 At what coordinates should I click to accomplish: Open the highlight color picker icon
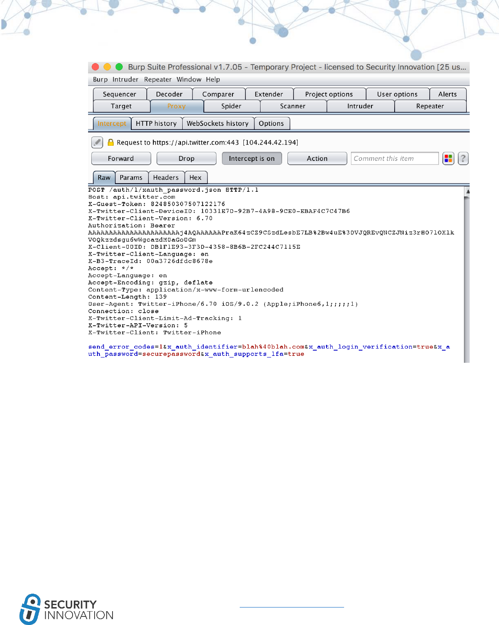[x=448, y=158]
